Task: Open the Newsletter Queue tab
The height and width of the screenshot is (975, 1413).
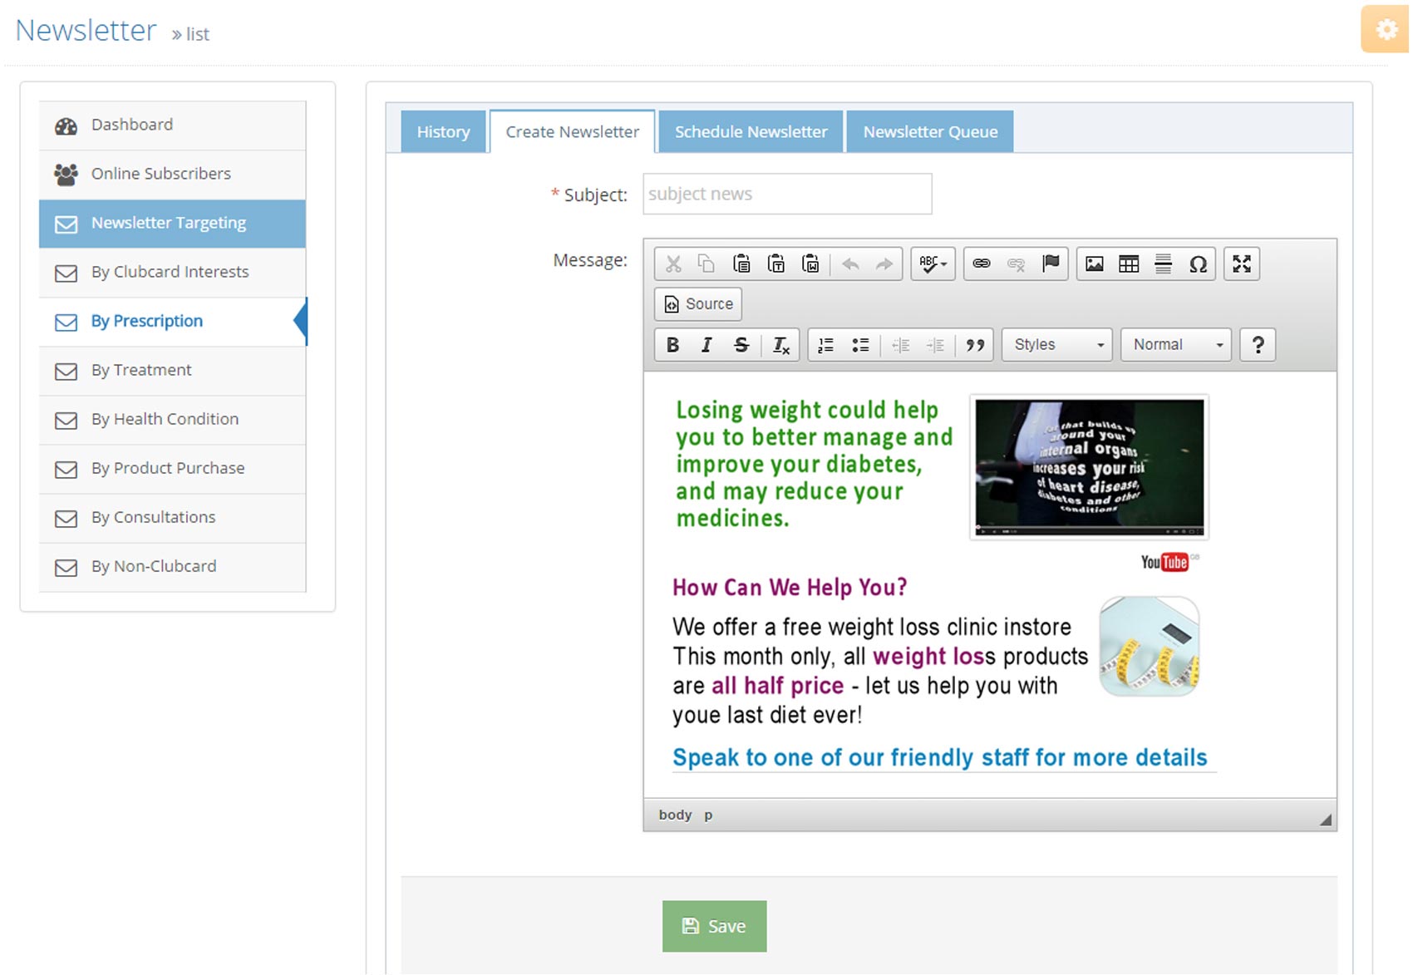Action: pos(930,132)
